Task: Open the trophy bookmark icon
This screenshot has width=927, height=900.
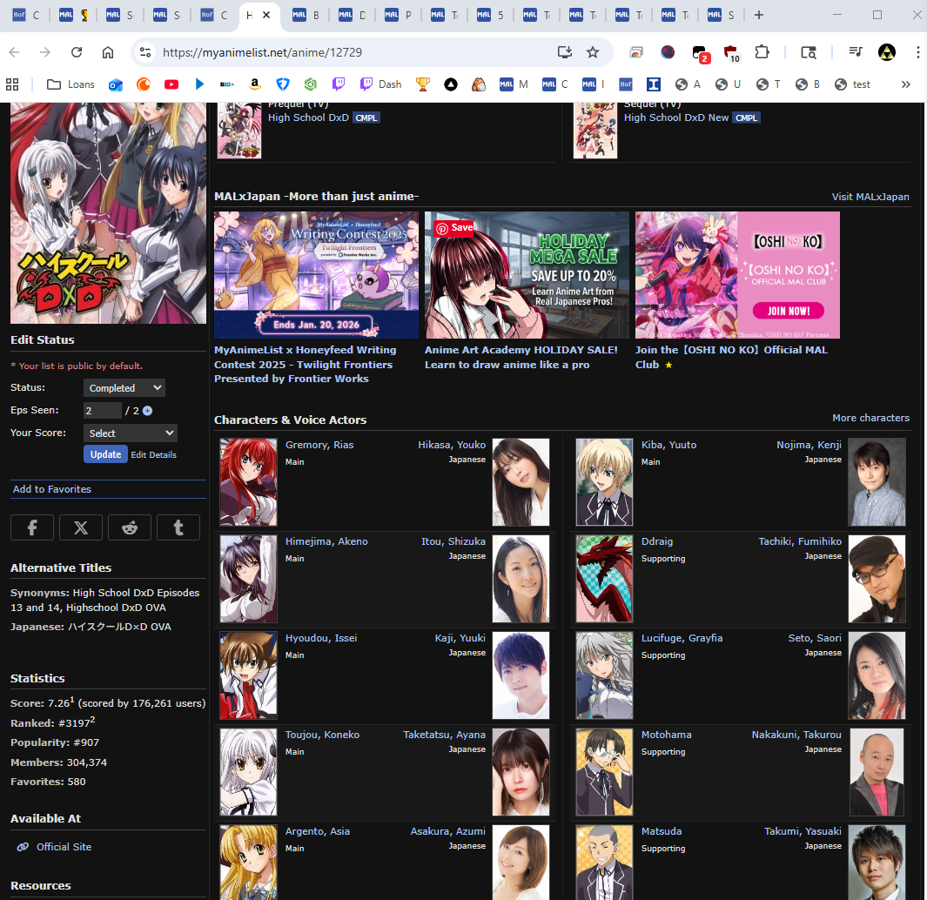Action: [x=423, y=84]
